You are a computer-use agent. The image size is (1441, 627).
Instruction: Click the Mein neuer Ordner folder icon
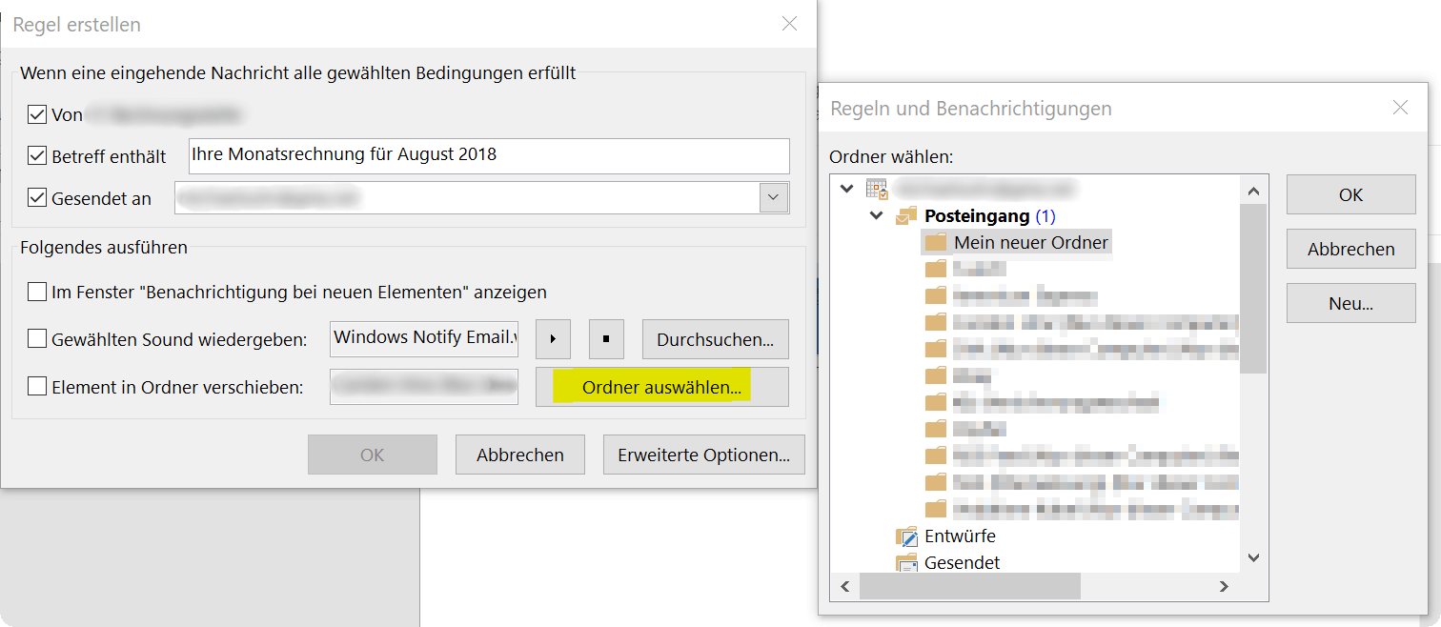pyautogui.click(x=936, y=243)
